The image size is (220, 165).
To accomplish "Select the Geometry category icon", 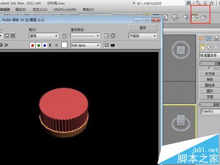I will point(202,48).
